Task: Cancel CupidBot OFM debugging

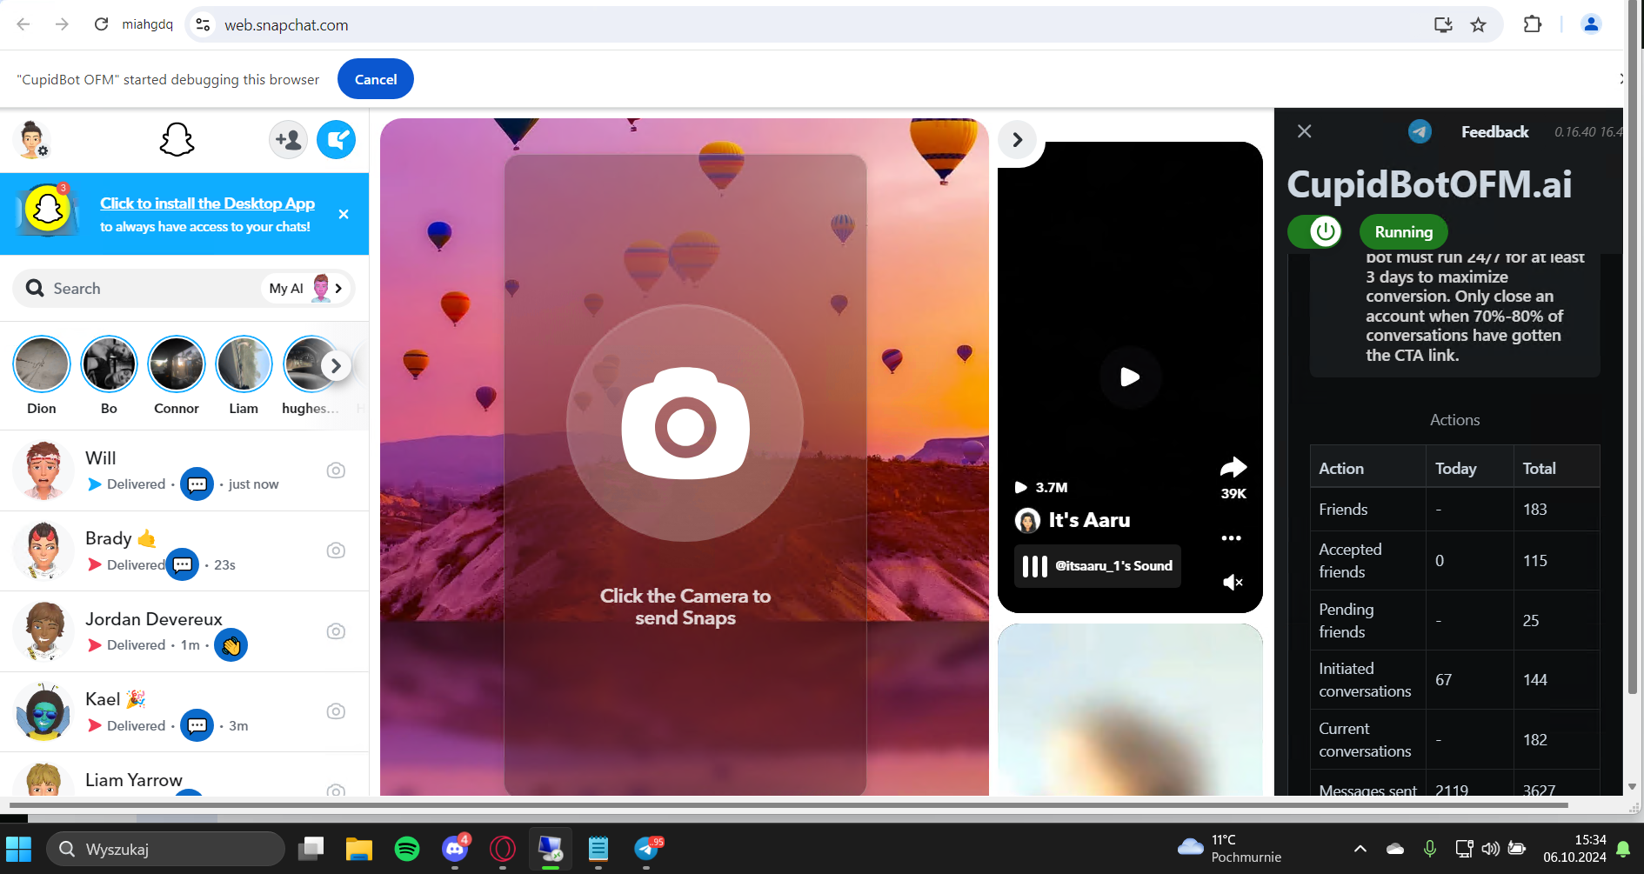Action: (x=376, y=79)
